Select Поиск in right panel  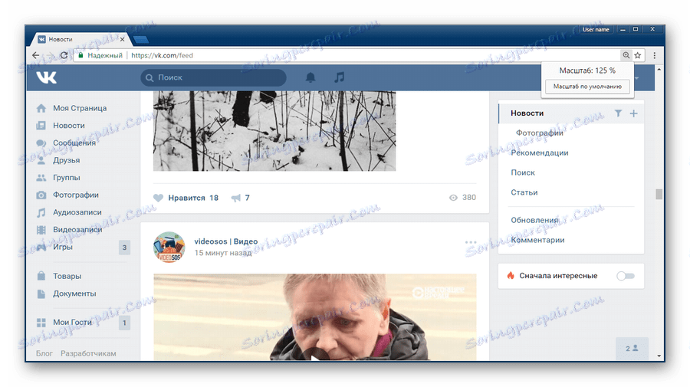[523, 172]
